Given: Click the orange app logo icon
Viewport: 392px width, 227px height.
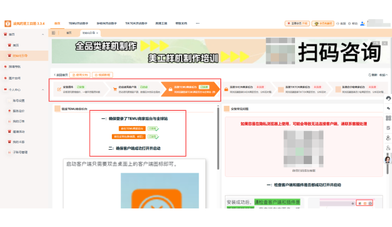Looking at the screenshot, I should (8, 24).
